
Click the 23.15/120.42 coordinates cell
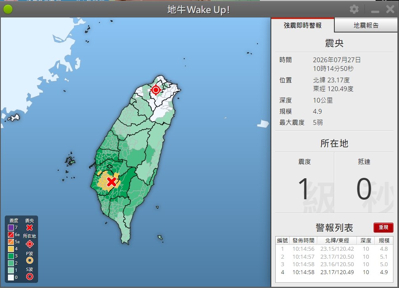[x=337, y=249]
